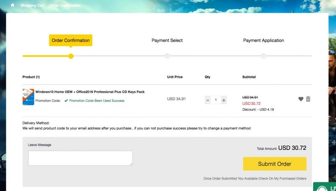Screen dimensions: 336x191
Task: Decrease quantity with the minus button
Action: [x=208, y=100]
